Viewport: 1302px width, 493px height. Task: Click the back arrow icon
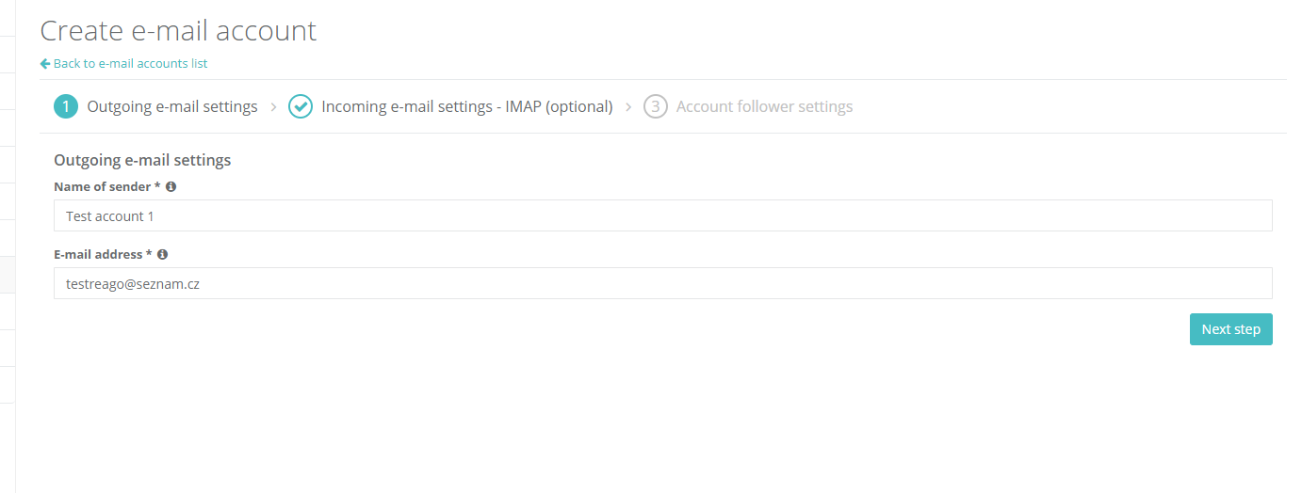click(45, 64)
